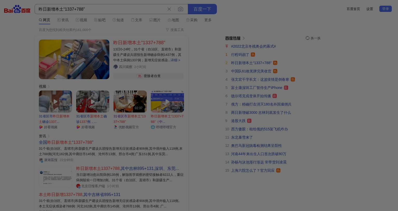The image size is (398, 211).
Task: Play the 01:57 video thumbnail
Action: pos(55,101)
